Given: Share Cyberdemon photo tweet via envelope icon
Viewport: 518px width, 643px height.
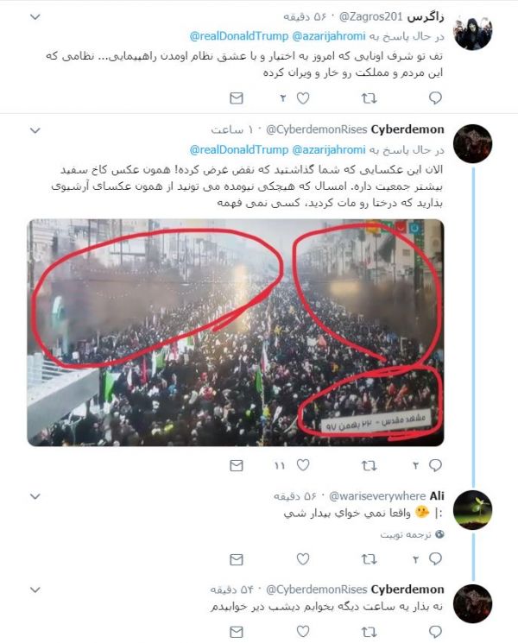Looking at the screenshot, I should click(237, 465).
